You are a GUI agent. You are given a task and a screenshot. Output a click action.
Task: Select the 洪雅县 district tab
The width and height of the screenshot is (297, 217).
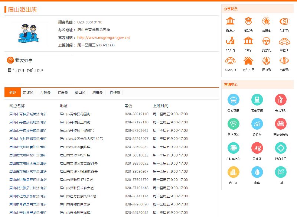97,93
